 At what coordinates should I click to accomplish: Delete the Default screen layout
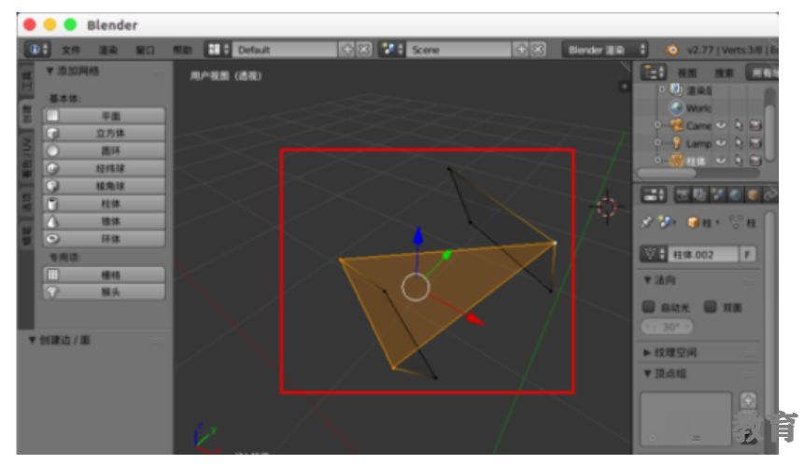(363, 49)
